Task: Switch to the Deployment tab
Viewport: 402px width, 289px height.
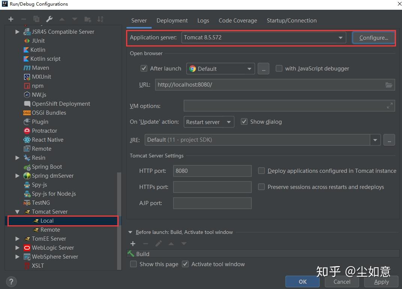Action: (x=172, y=21)
